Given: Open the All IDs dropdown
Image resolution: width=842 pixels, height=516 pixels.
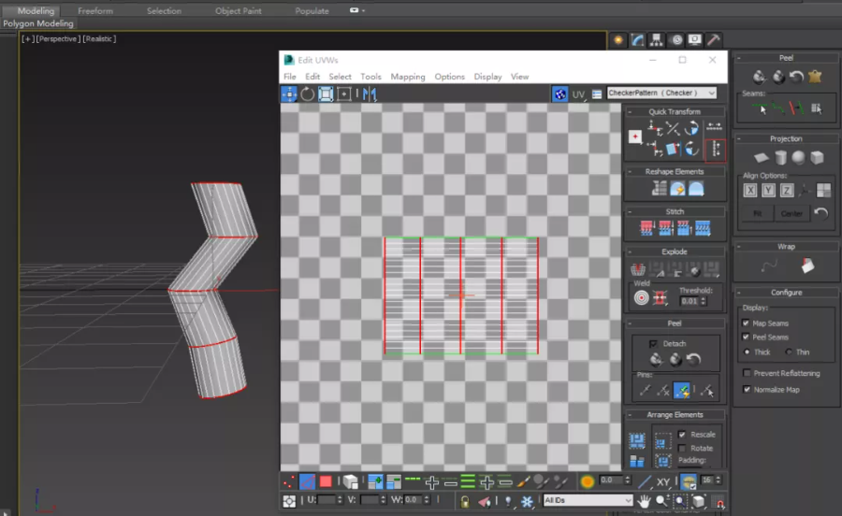Looking at the screenshot, I should coord(588,500).
